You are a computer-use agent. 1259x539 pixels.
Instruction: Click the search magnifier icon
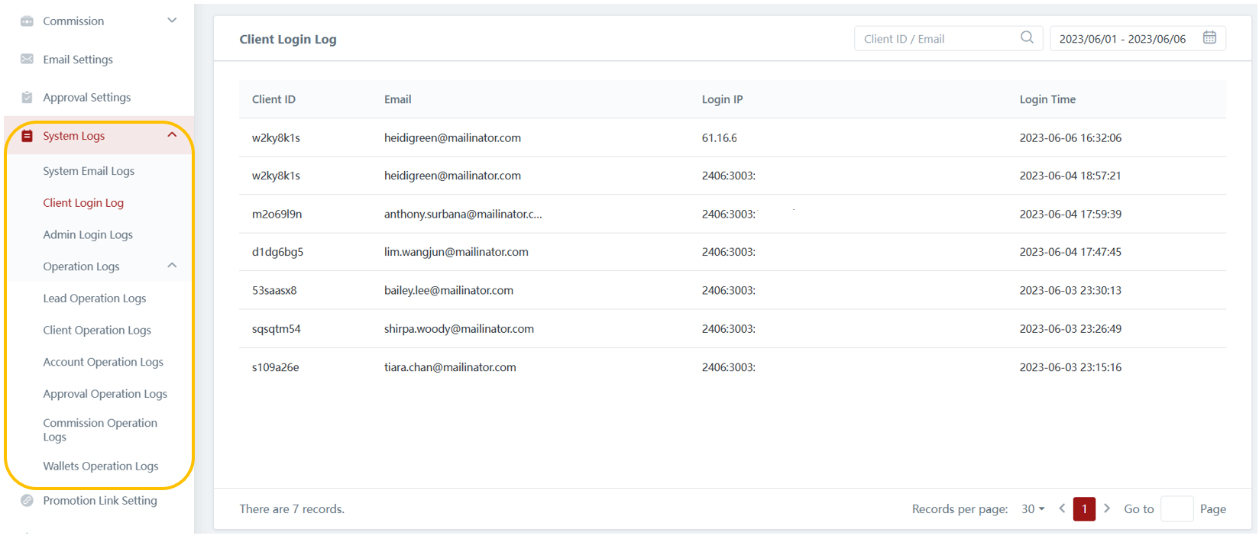coord(1027,38)
